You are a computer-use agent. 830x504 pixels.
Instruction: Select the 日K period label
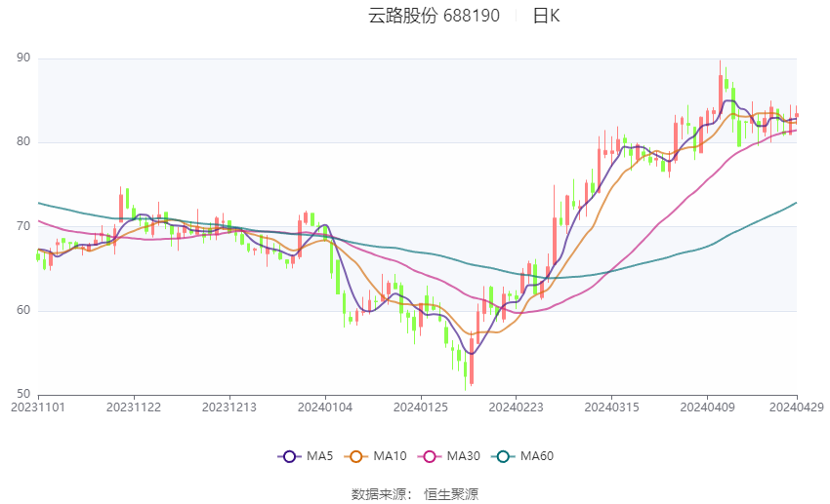546,16
